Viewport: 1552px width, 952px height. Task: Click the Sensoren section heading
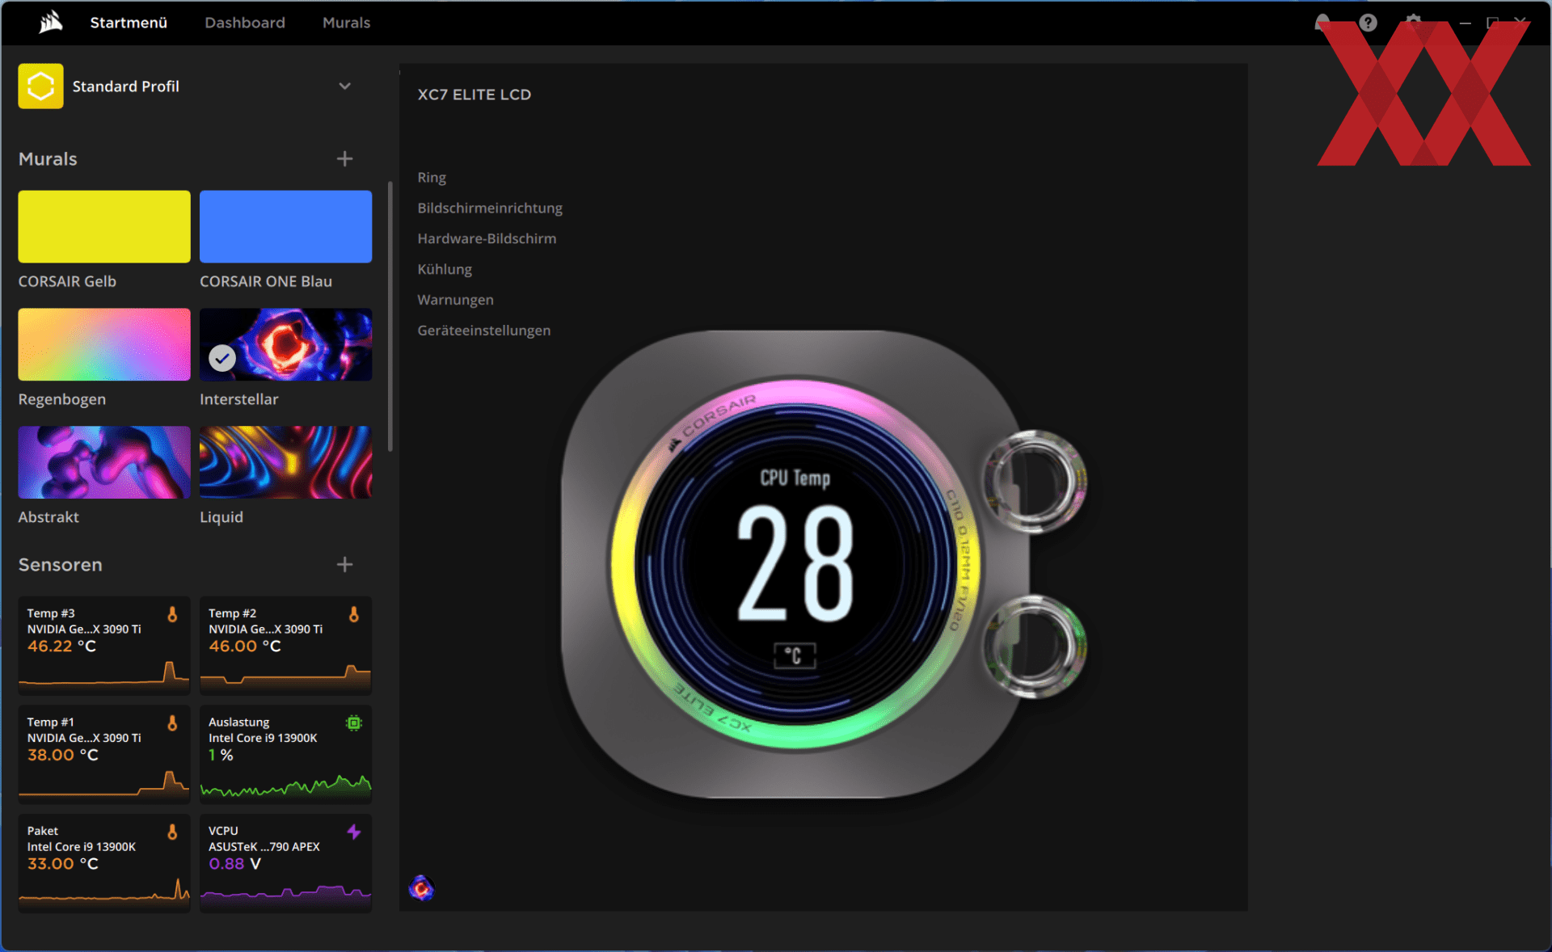pyautogui.click(x=60, y=564)
